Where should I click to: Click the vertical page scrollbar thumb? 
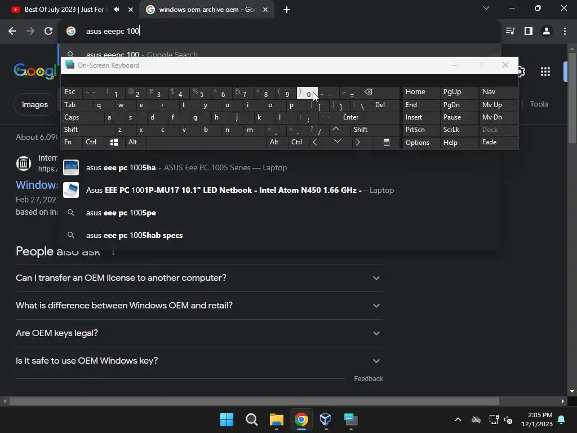[x=572, y=98]
